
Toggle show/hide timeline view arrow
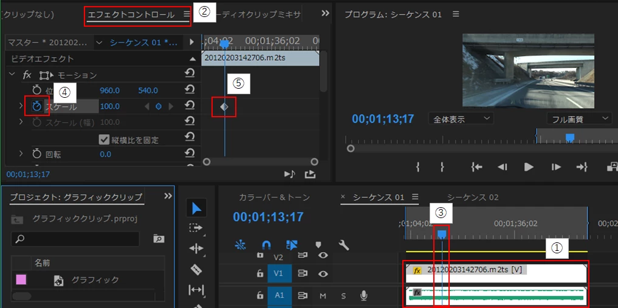192,42
